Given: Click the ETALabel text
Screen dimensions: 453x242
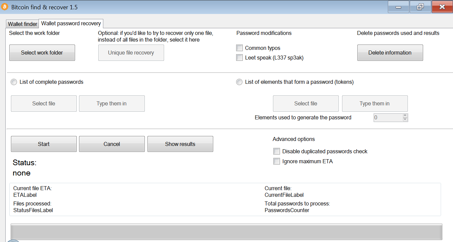Looking at the screenshot, I should tap(25, 195).
